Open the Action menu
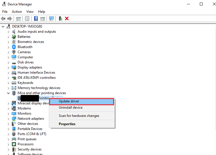The height and width of the screenshot is (155, 216). tap(17, 12)
